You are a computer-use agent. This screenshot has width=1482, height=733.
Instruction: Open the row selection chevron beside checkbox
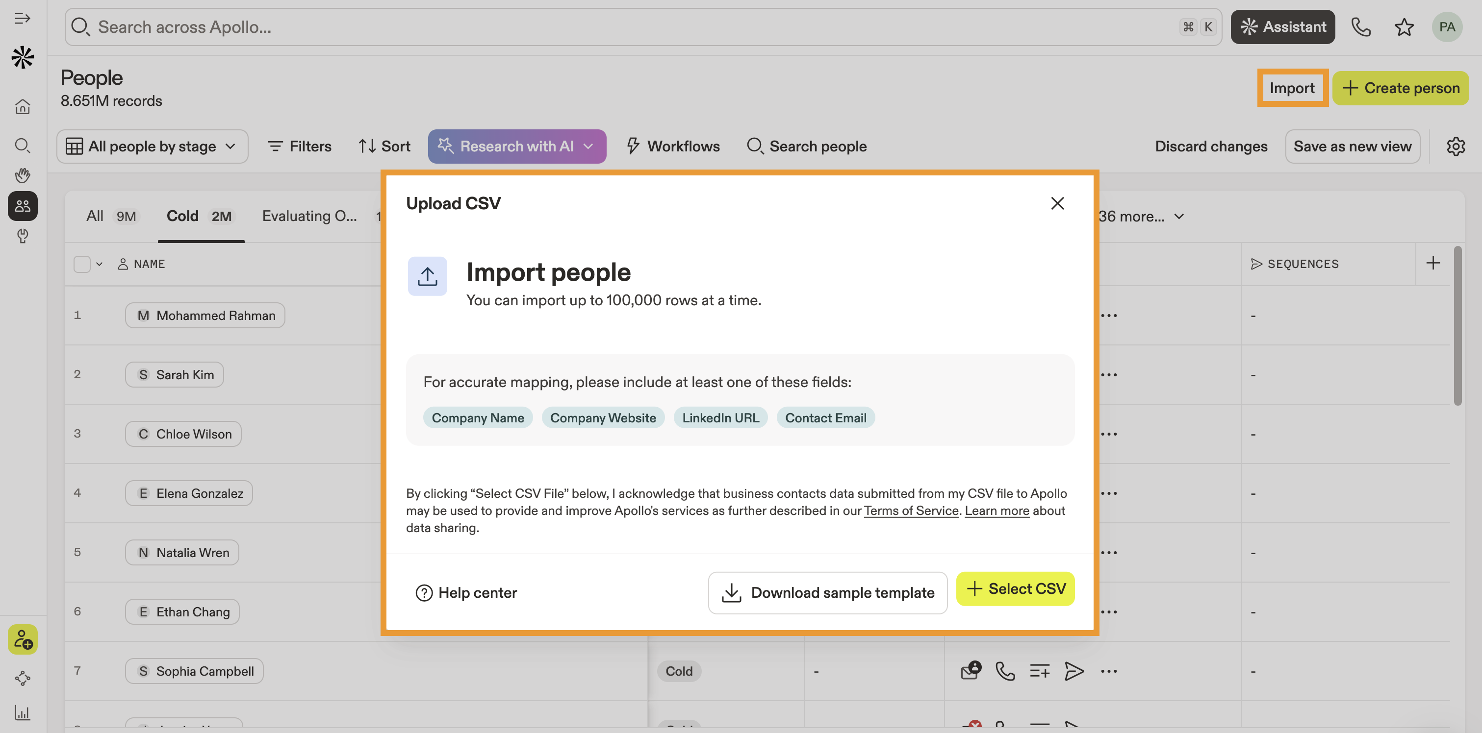click(100, 264)
